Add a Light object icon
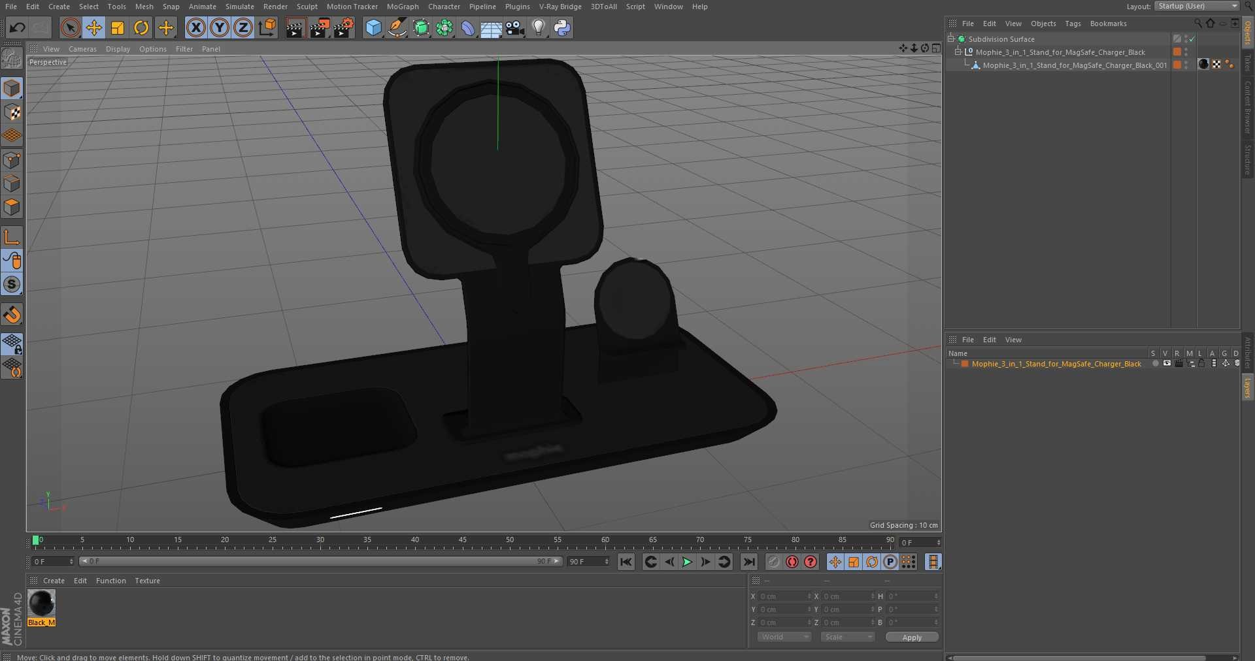 539,27
